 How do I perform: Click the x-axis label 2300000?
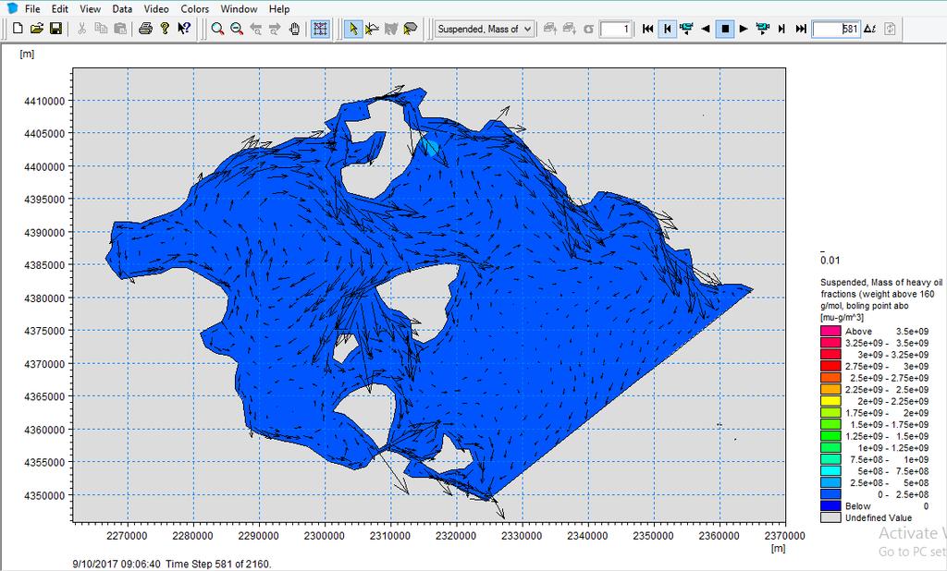point(325,535)
